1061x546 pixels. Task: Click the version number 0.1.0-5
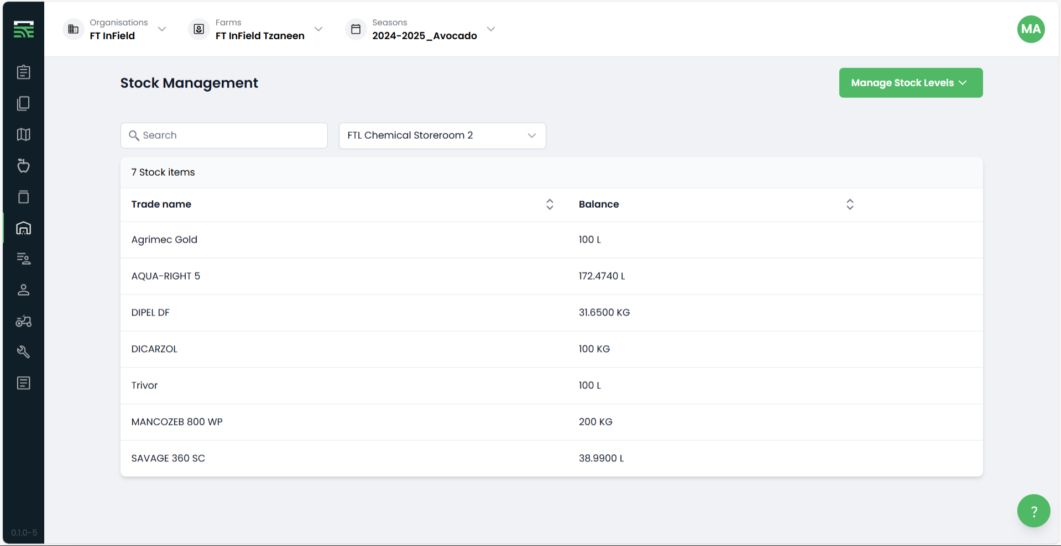point(24,533)
